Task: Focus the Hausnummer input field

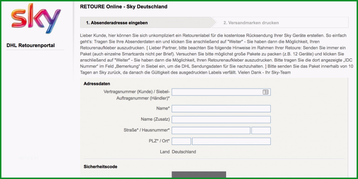Action: coord(261,131)
